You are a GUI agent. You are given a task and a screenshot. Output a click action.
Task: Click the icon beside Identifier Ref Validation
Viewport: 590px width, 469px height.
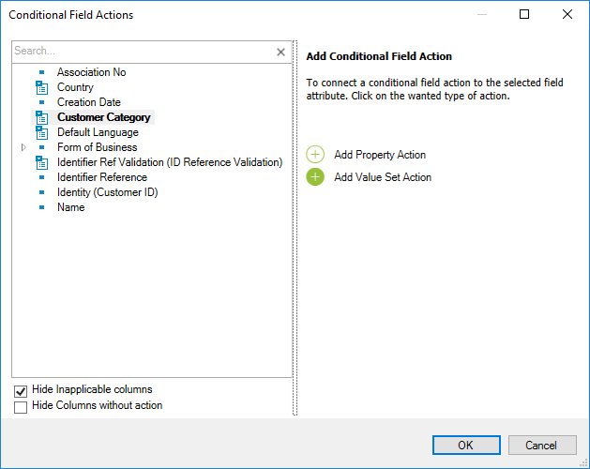[x=41, y=162]
